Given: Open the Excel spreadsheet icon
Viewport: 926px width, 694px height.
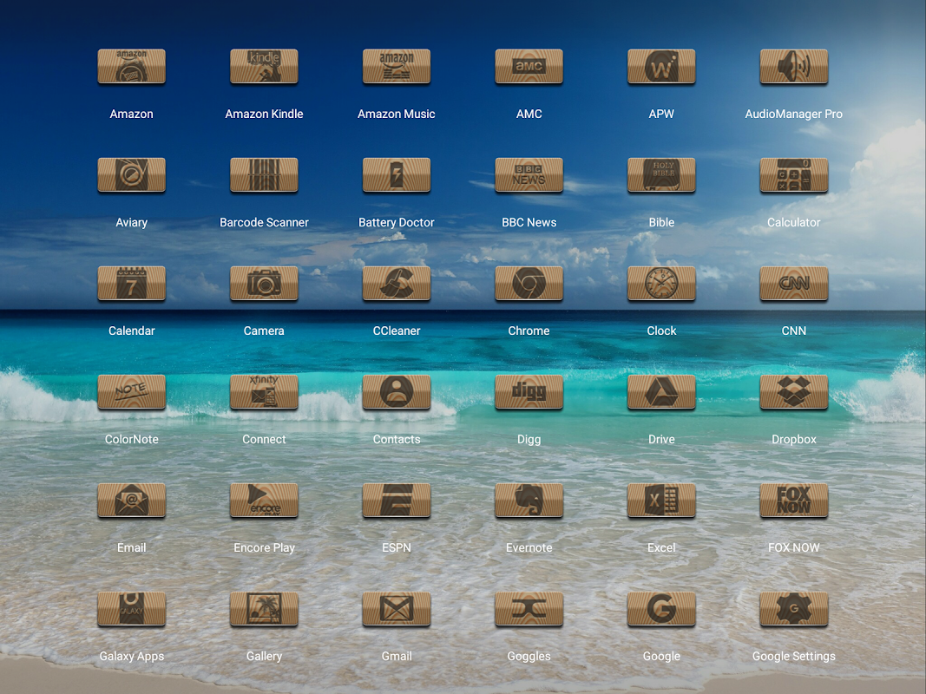Looking at the screenshot, I should 661,501.
